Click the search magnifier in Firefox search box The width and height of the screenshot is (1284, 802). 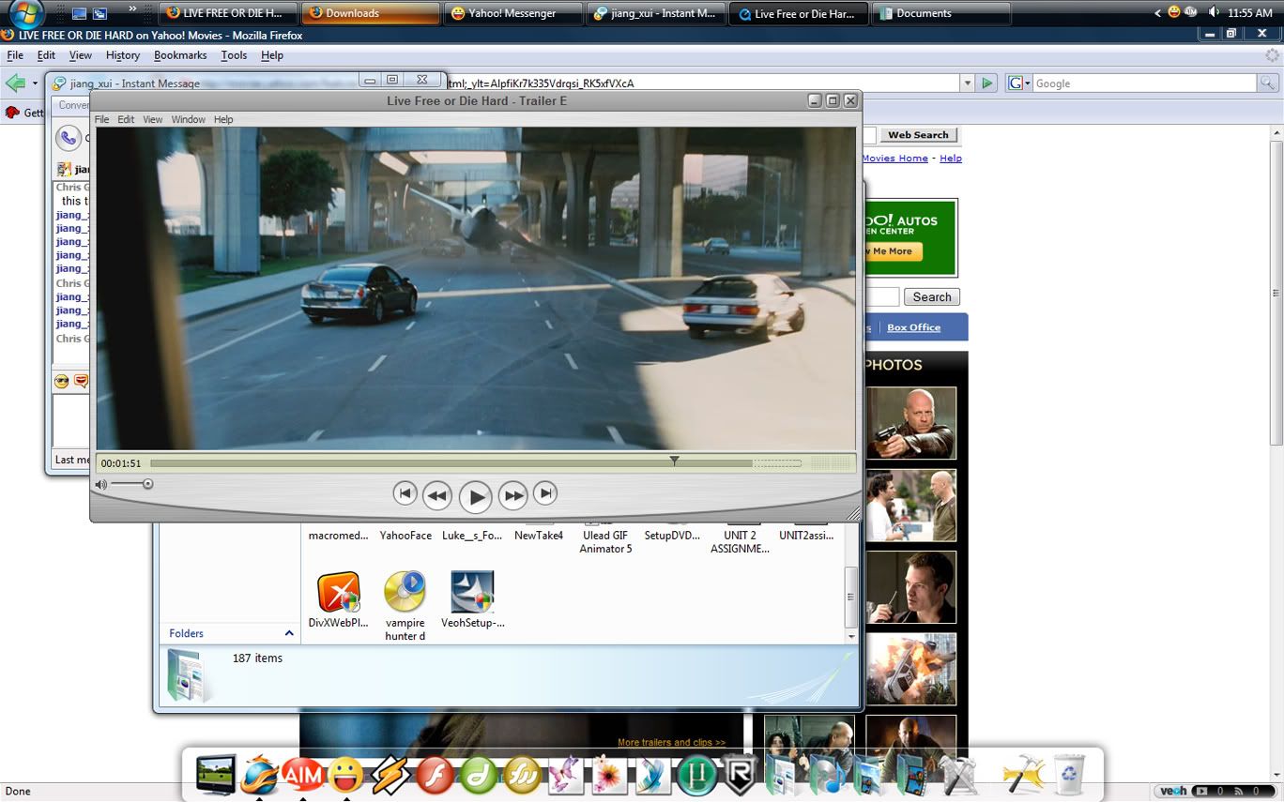pyautogui.click(x=1268, y=83)
